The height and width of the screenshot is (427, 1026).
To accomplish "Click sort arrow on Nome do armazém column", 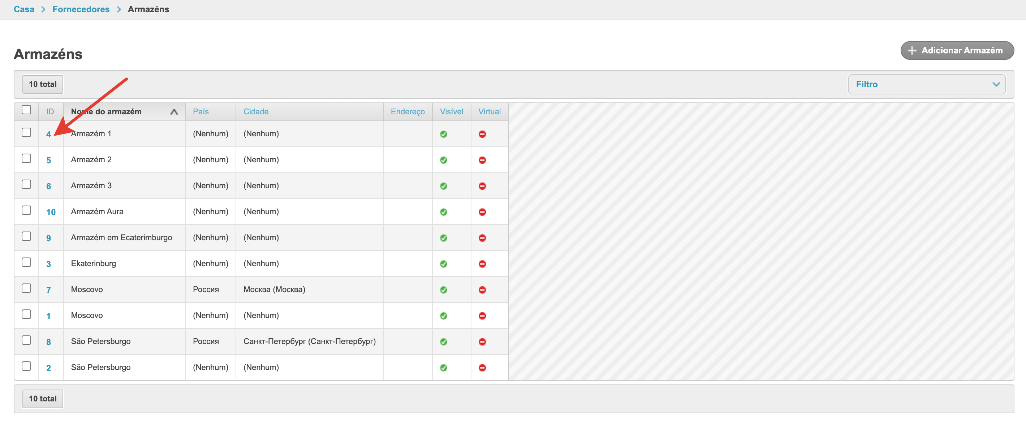I will click(x=174, y=112).
